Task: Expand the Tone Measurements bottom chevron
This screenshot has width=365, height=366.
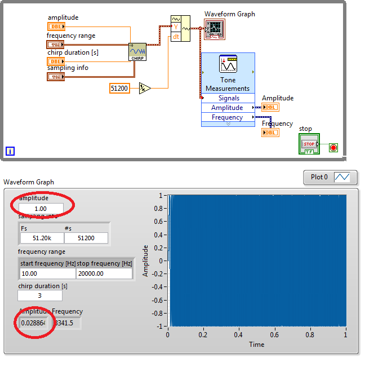Action: pyautogui.click(x=228, y=124)
